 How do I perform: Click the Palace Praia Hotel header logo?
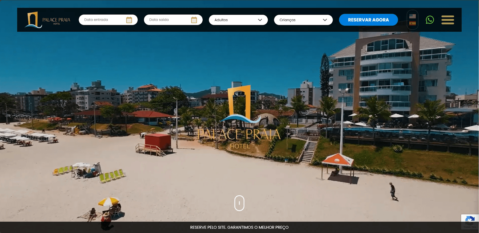point(48,20)
